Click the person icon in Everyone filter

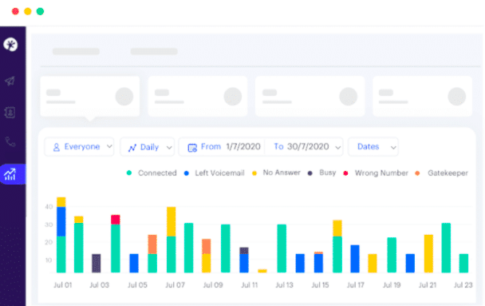pyautogui.click(x=57, y=147)
